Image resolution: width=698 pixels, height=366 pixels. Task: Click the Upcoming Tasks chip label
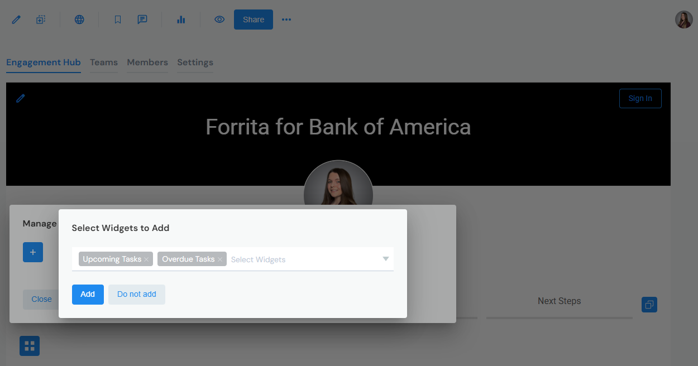[112, 259]
